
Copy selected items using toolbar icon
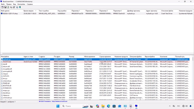(11, 7)
